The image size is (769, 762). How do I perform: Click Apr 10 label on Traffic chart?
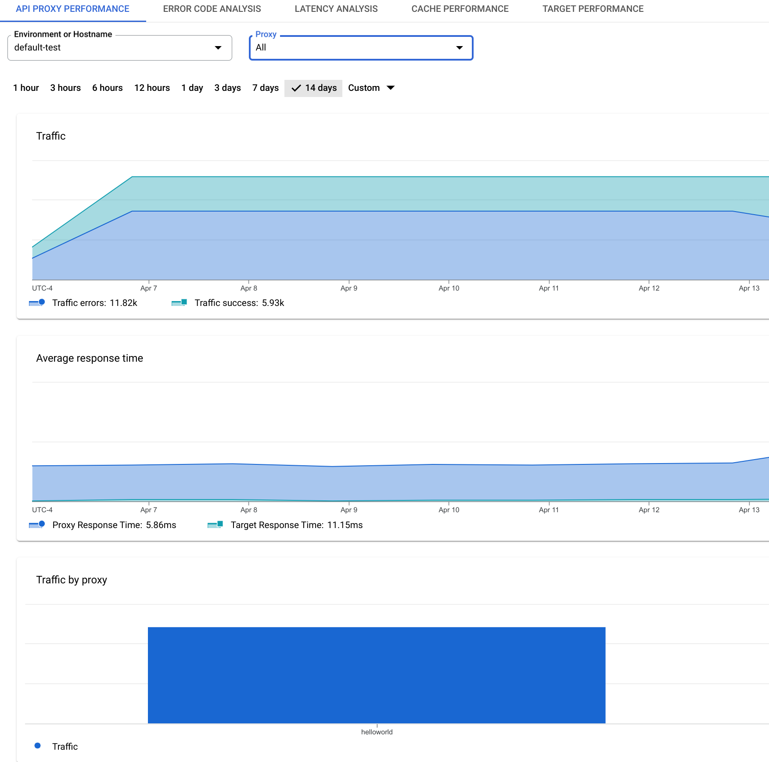point(449,288)
